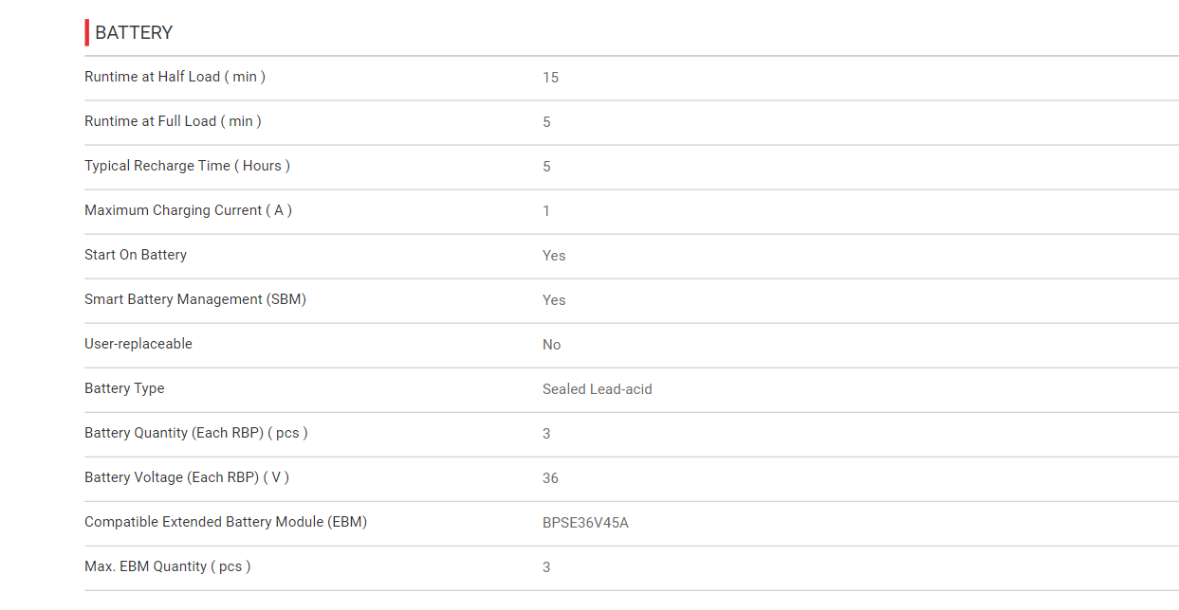Select the Sealed Lead-acid value
The height and width of the screenshot is (610, 1179).
click(x=598, y=389)
